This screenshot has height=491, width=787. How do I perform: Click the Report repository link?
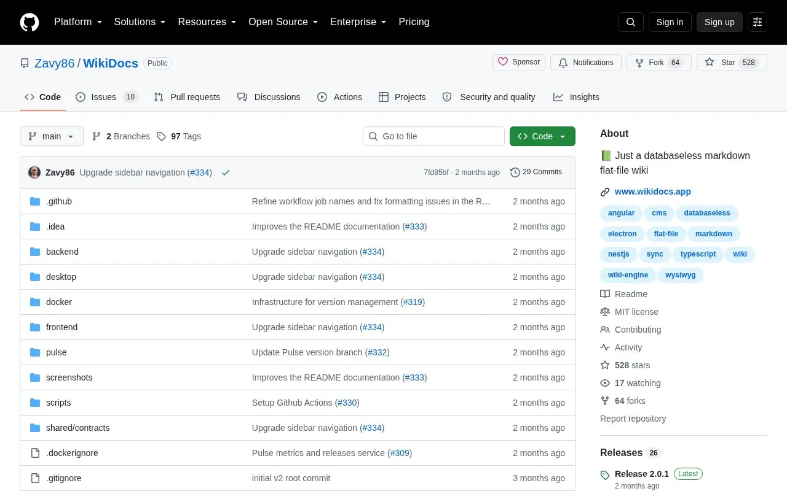coord(633,419)
